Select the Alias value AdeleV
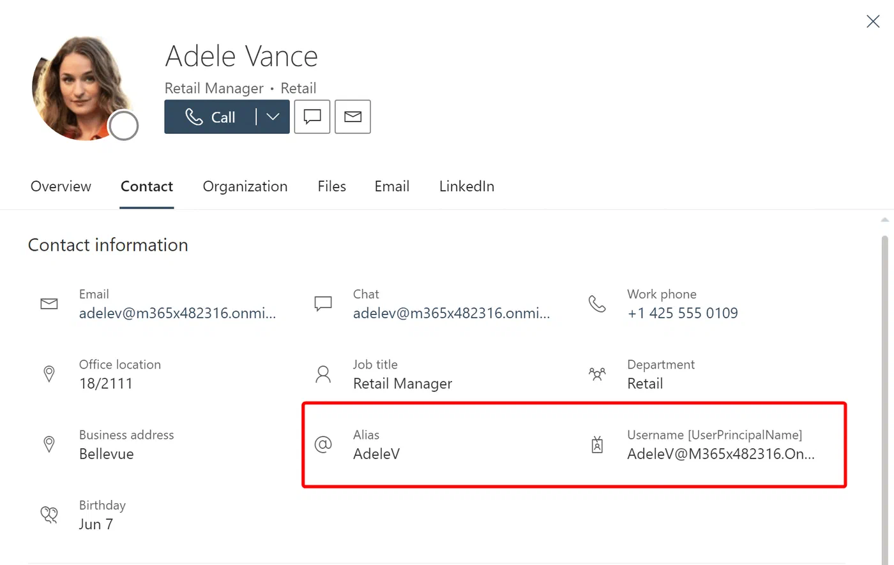 (376, 454)
